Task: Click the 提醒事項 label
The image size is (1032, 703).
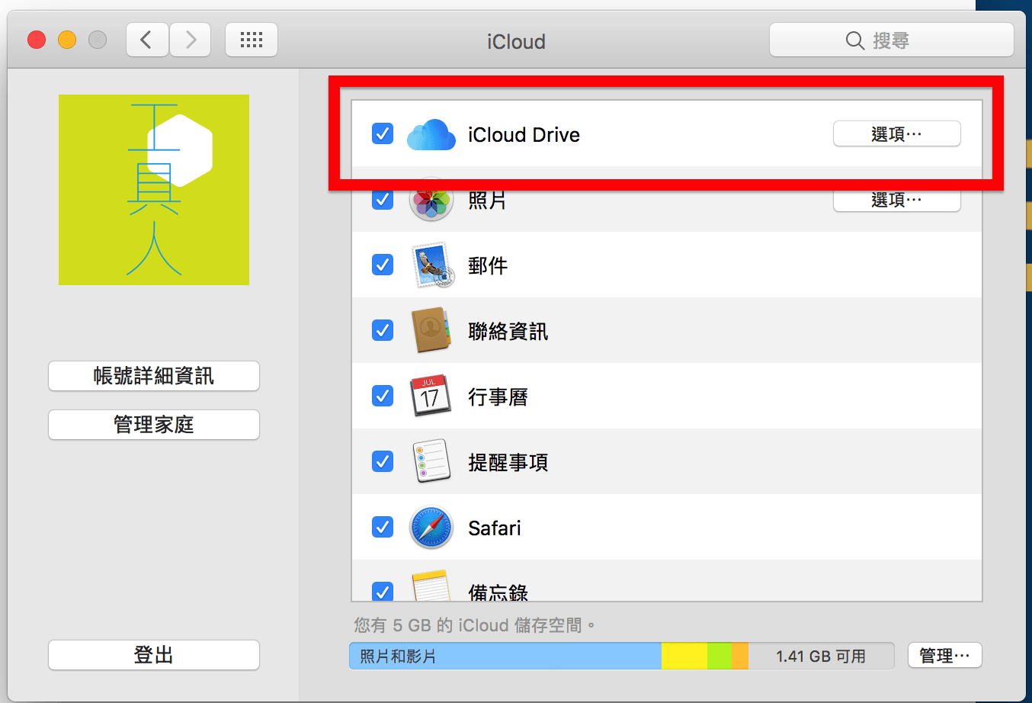Action: pyautogui.click(x=508, y=463)
